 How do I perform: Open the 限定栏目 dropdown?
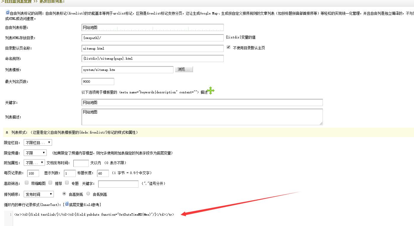point(38,143)
